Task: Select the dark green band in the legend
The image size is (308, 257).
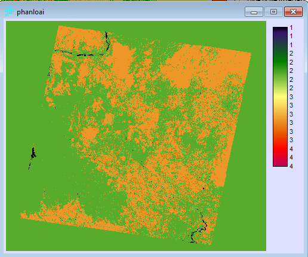Action: (280, 58)
